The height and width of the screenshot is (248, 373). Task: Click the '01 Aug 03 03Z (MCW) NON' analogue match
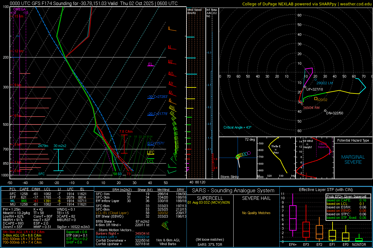coord(209,202)
